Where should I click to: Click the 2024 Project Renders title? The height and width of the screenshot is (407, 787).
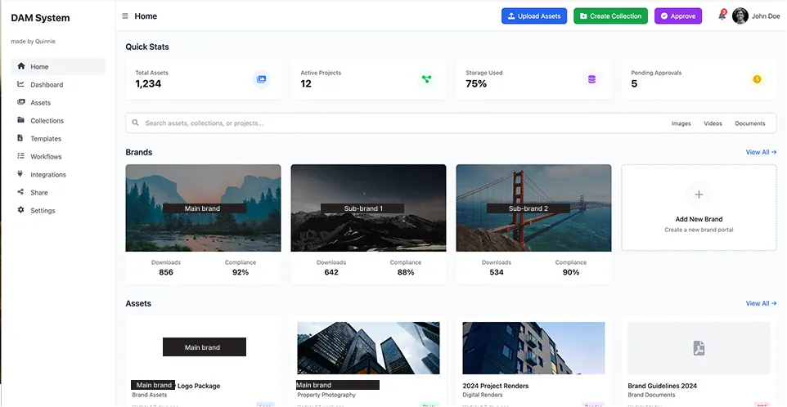pyautogui.click(x=496, y=386)
